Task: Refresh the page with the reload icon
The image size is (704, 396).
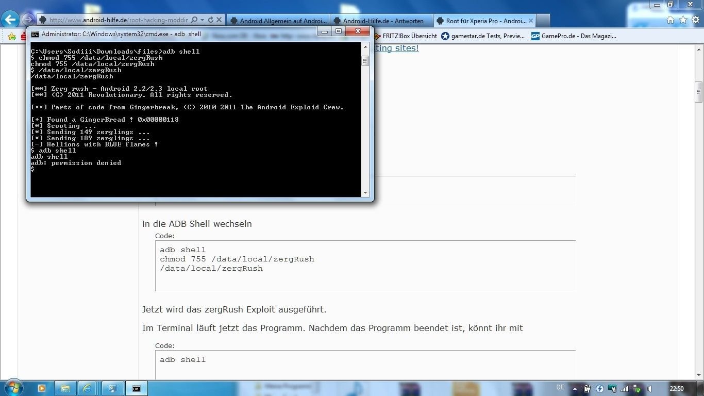Action: click(211, 20)
